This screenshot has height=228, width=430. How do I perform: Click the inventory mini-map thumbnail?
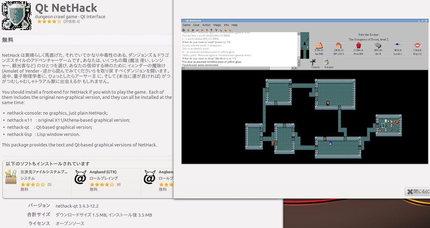[x=305, y=45]
